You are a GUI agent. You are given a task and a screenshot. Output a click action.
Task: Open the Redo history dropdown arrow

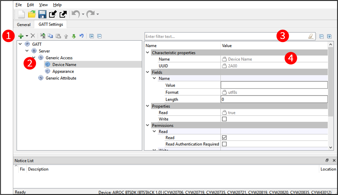[98, 15]
